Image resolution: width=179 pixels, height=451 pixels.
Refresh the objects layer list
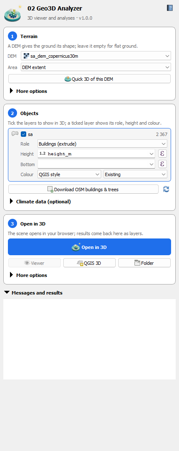point(166,189)
